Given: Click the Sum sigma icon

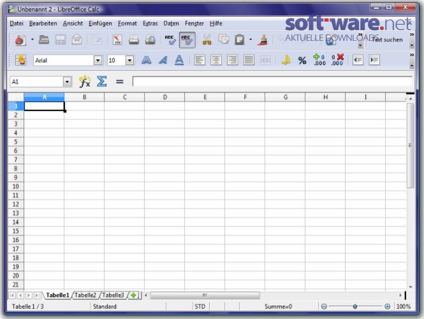Looking at the screenshot, I should point(101,82).
